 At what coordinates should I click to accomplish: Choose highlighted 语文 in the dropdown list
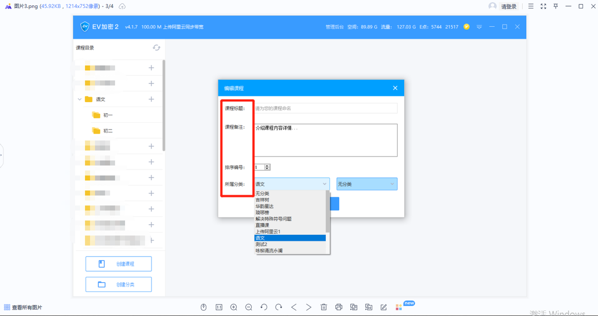click(290, 238)
